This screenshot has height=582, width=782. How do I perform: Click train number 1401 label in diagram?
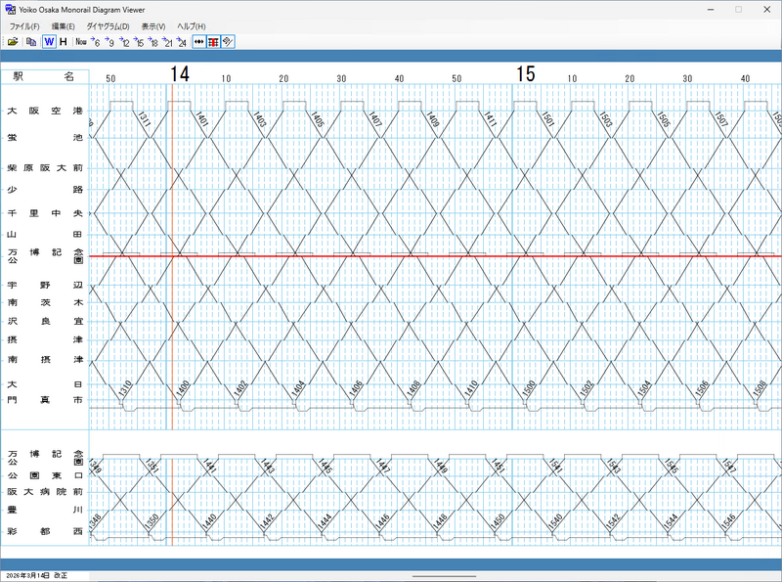202,119
